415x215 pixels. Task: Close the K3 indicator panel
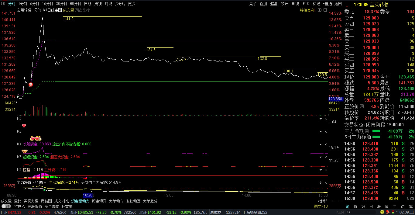click(x=326, y=132)
